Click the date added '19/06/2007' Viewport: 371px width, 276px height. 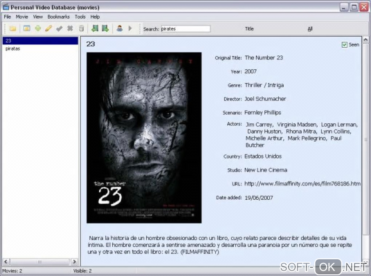click(x=259, y=198)
